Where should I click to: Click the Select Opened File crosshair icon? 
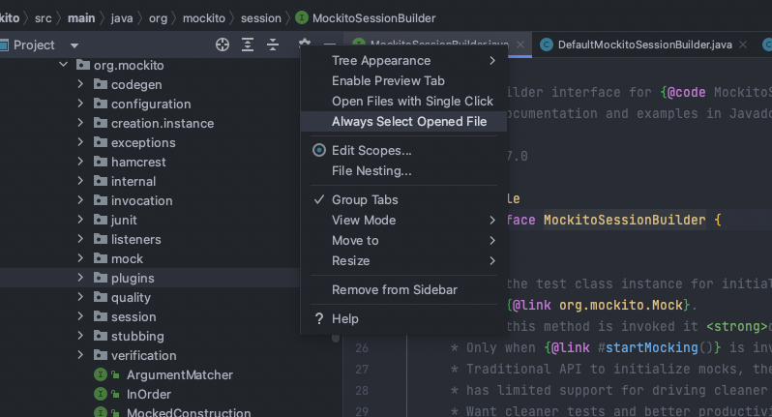click(x=223, y=45)
